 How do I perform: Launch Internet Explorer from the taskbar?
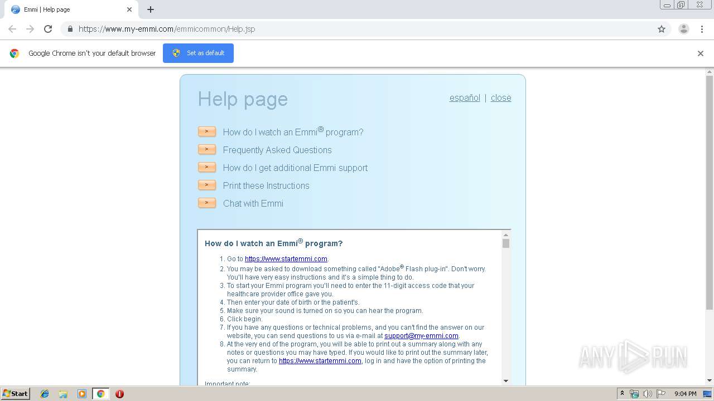tap(45, 394)
